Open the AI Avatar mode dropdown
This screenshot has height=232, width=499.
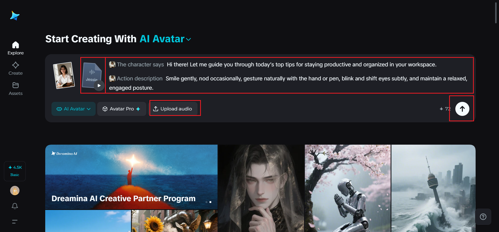click(74, 109)
